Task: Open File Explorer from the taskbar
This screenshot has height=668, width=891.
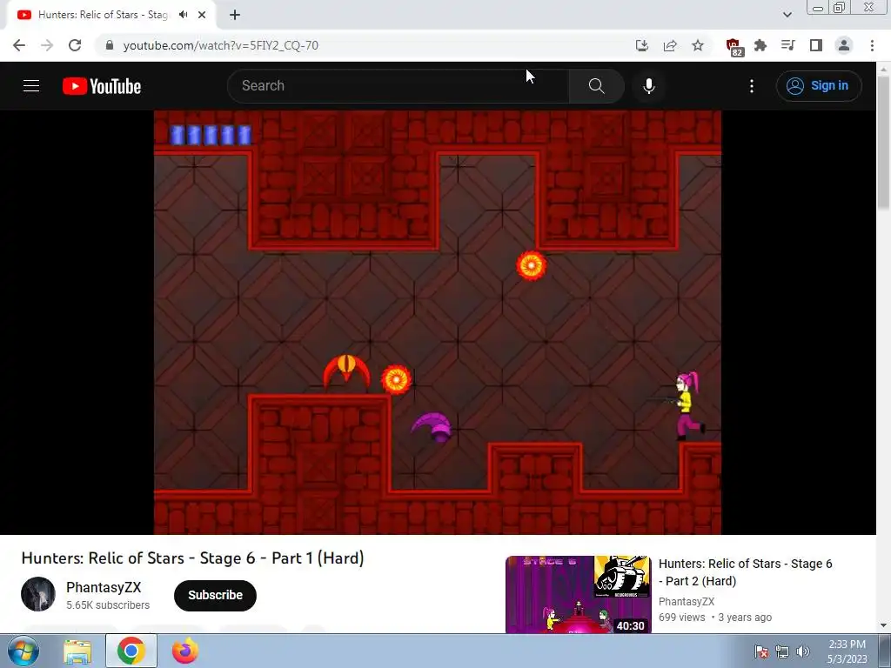Action: click(77, 651)
